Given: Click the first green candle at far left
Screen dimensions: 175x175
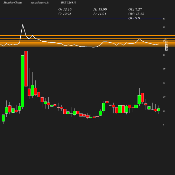Looking at the screenshot, I should point(3,118).
